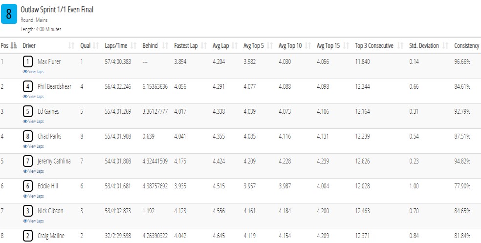View laps for Phil Beardshear
481x243 pixels.
click(x=33, y=97)
